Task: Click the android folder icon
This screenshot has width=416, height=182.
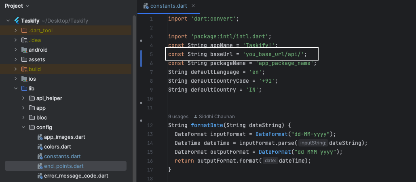Action: pyautogui.click(x=24, y=50)
